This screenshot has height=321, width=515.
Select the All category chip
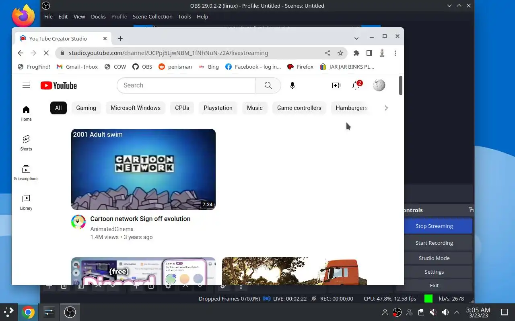[x=58, y=108]
